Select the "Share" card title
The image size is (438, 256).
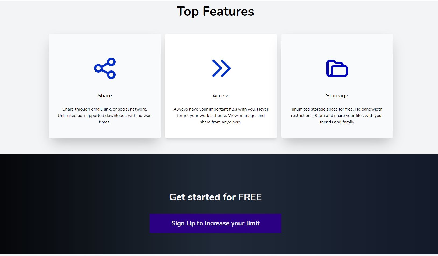pyautogui.click(x=105, y=95)
